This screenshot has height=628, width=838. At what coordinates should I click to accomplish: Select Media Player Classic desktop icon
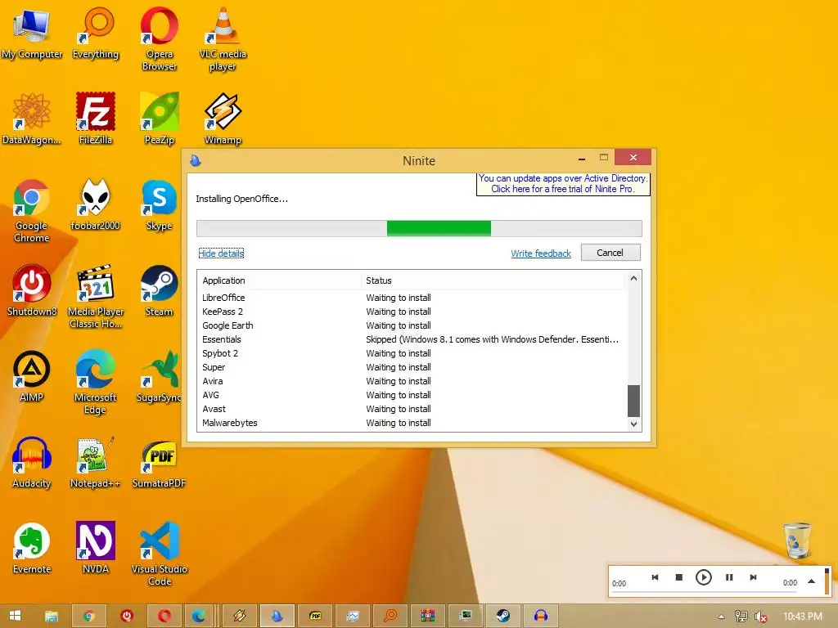tap(96, 297)
